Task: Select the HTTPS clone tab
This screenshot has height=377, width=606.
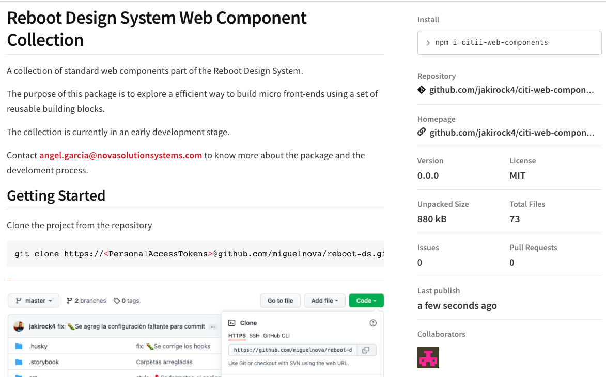Action: (237, 336)
